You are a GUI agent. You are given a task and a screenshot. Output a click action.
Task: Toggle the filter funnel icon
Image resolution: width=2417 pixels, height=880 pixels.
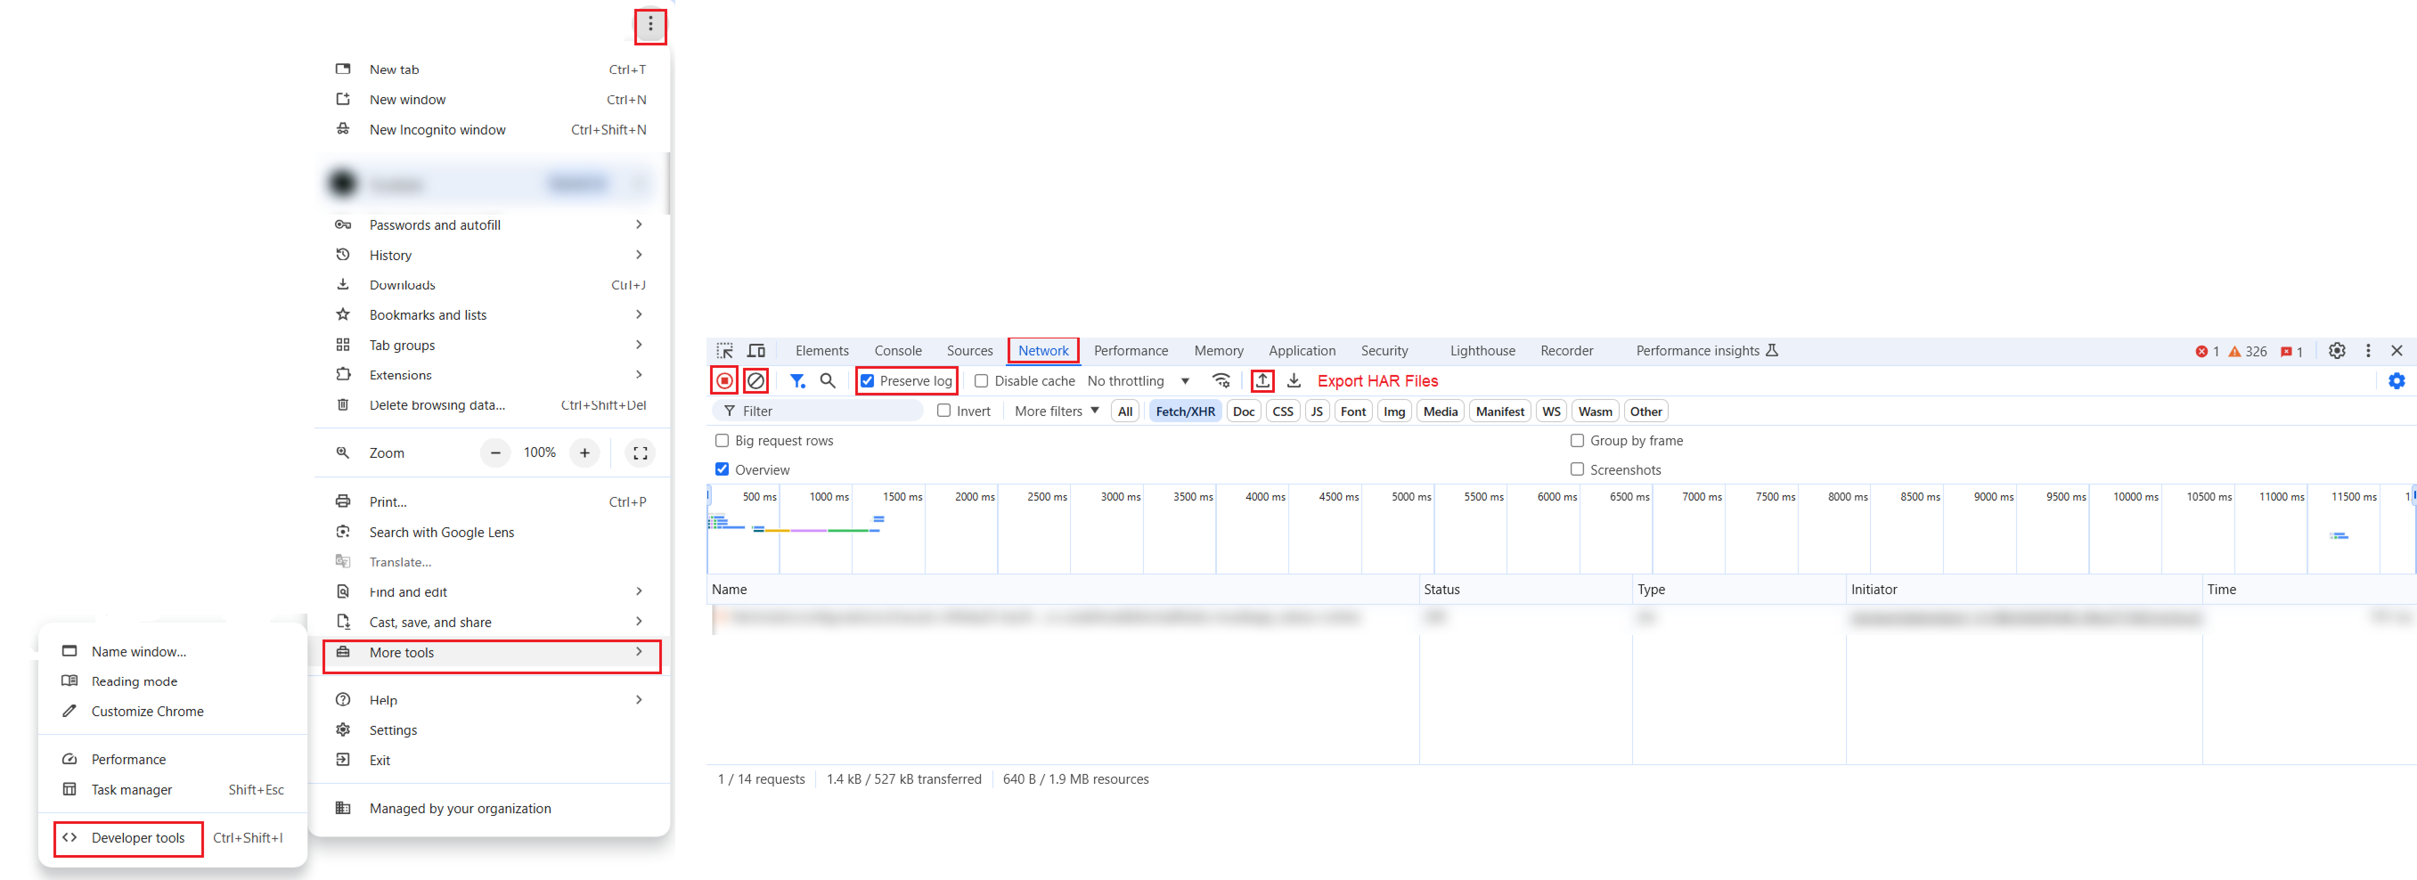(x=796, y=381)
